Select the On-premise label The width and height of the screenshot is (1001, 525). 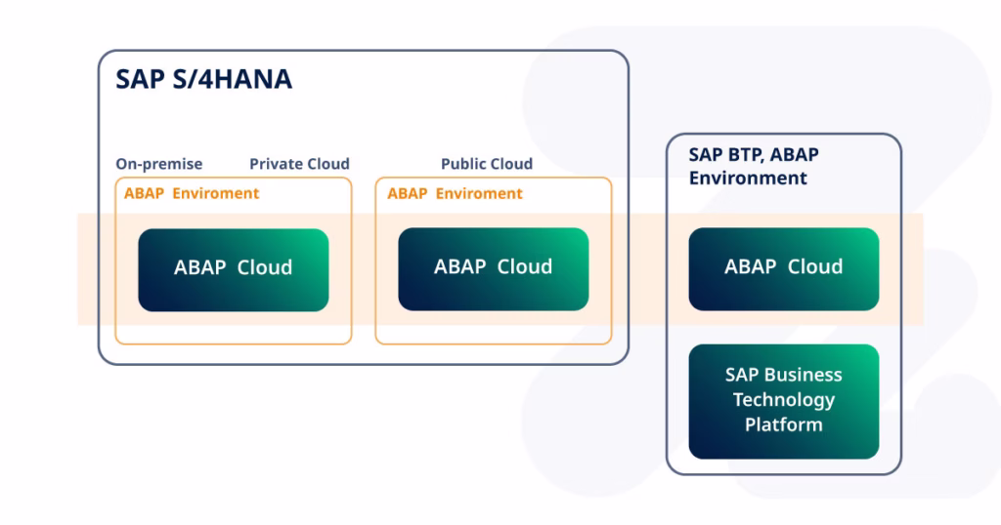point(158,164)
